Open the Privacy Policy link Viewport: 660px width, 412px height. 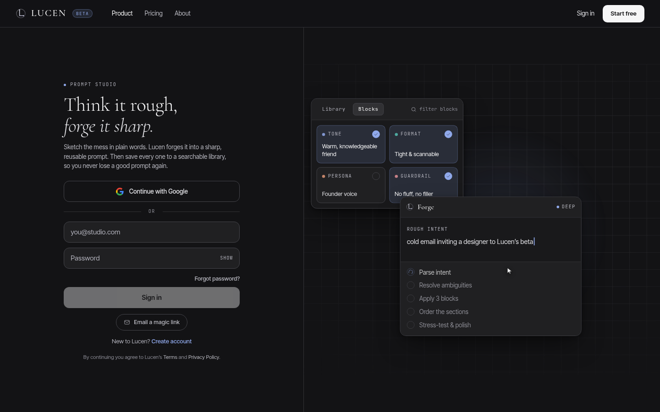click(x=204, y=357)
